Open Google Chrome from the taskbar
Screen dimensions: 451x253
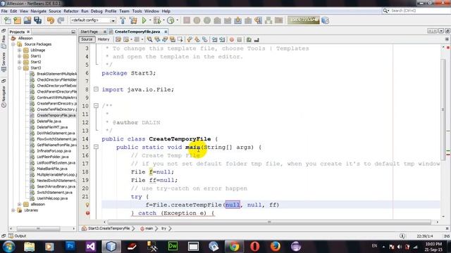[x=234, y=246]
